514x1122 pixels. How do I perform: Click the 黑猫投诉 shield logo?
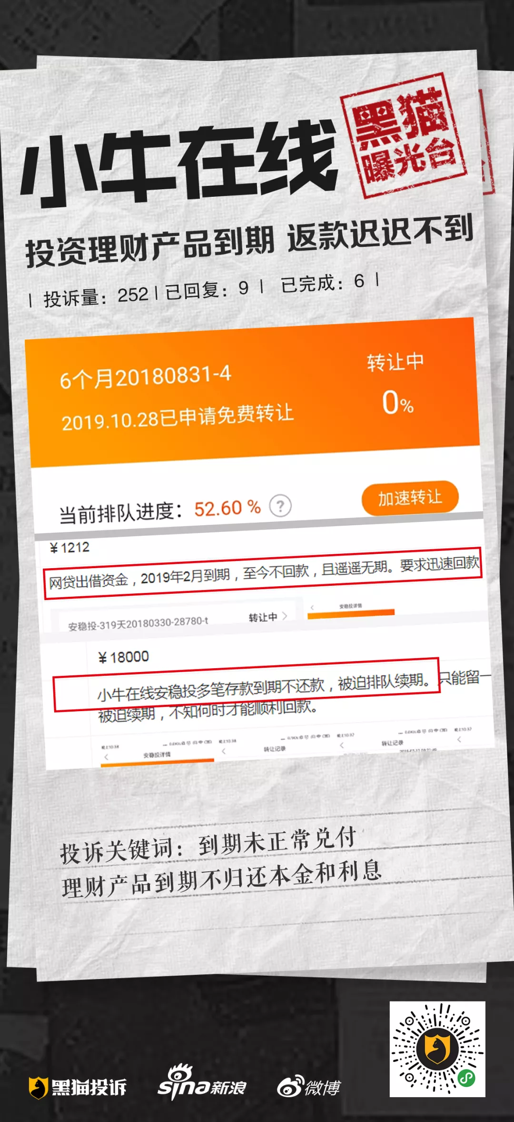point(37,1088)
